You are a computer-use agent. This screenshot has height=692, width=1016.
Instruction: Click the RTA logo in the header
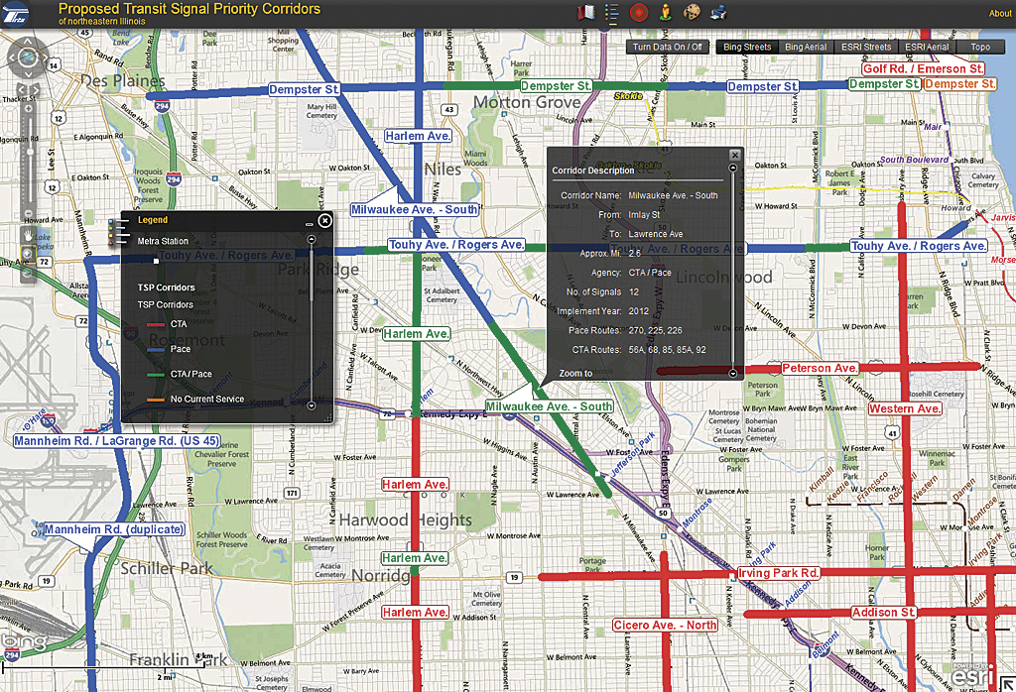coord(15,13)
